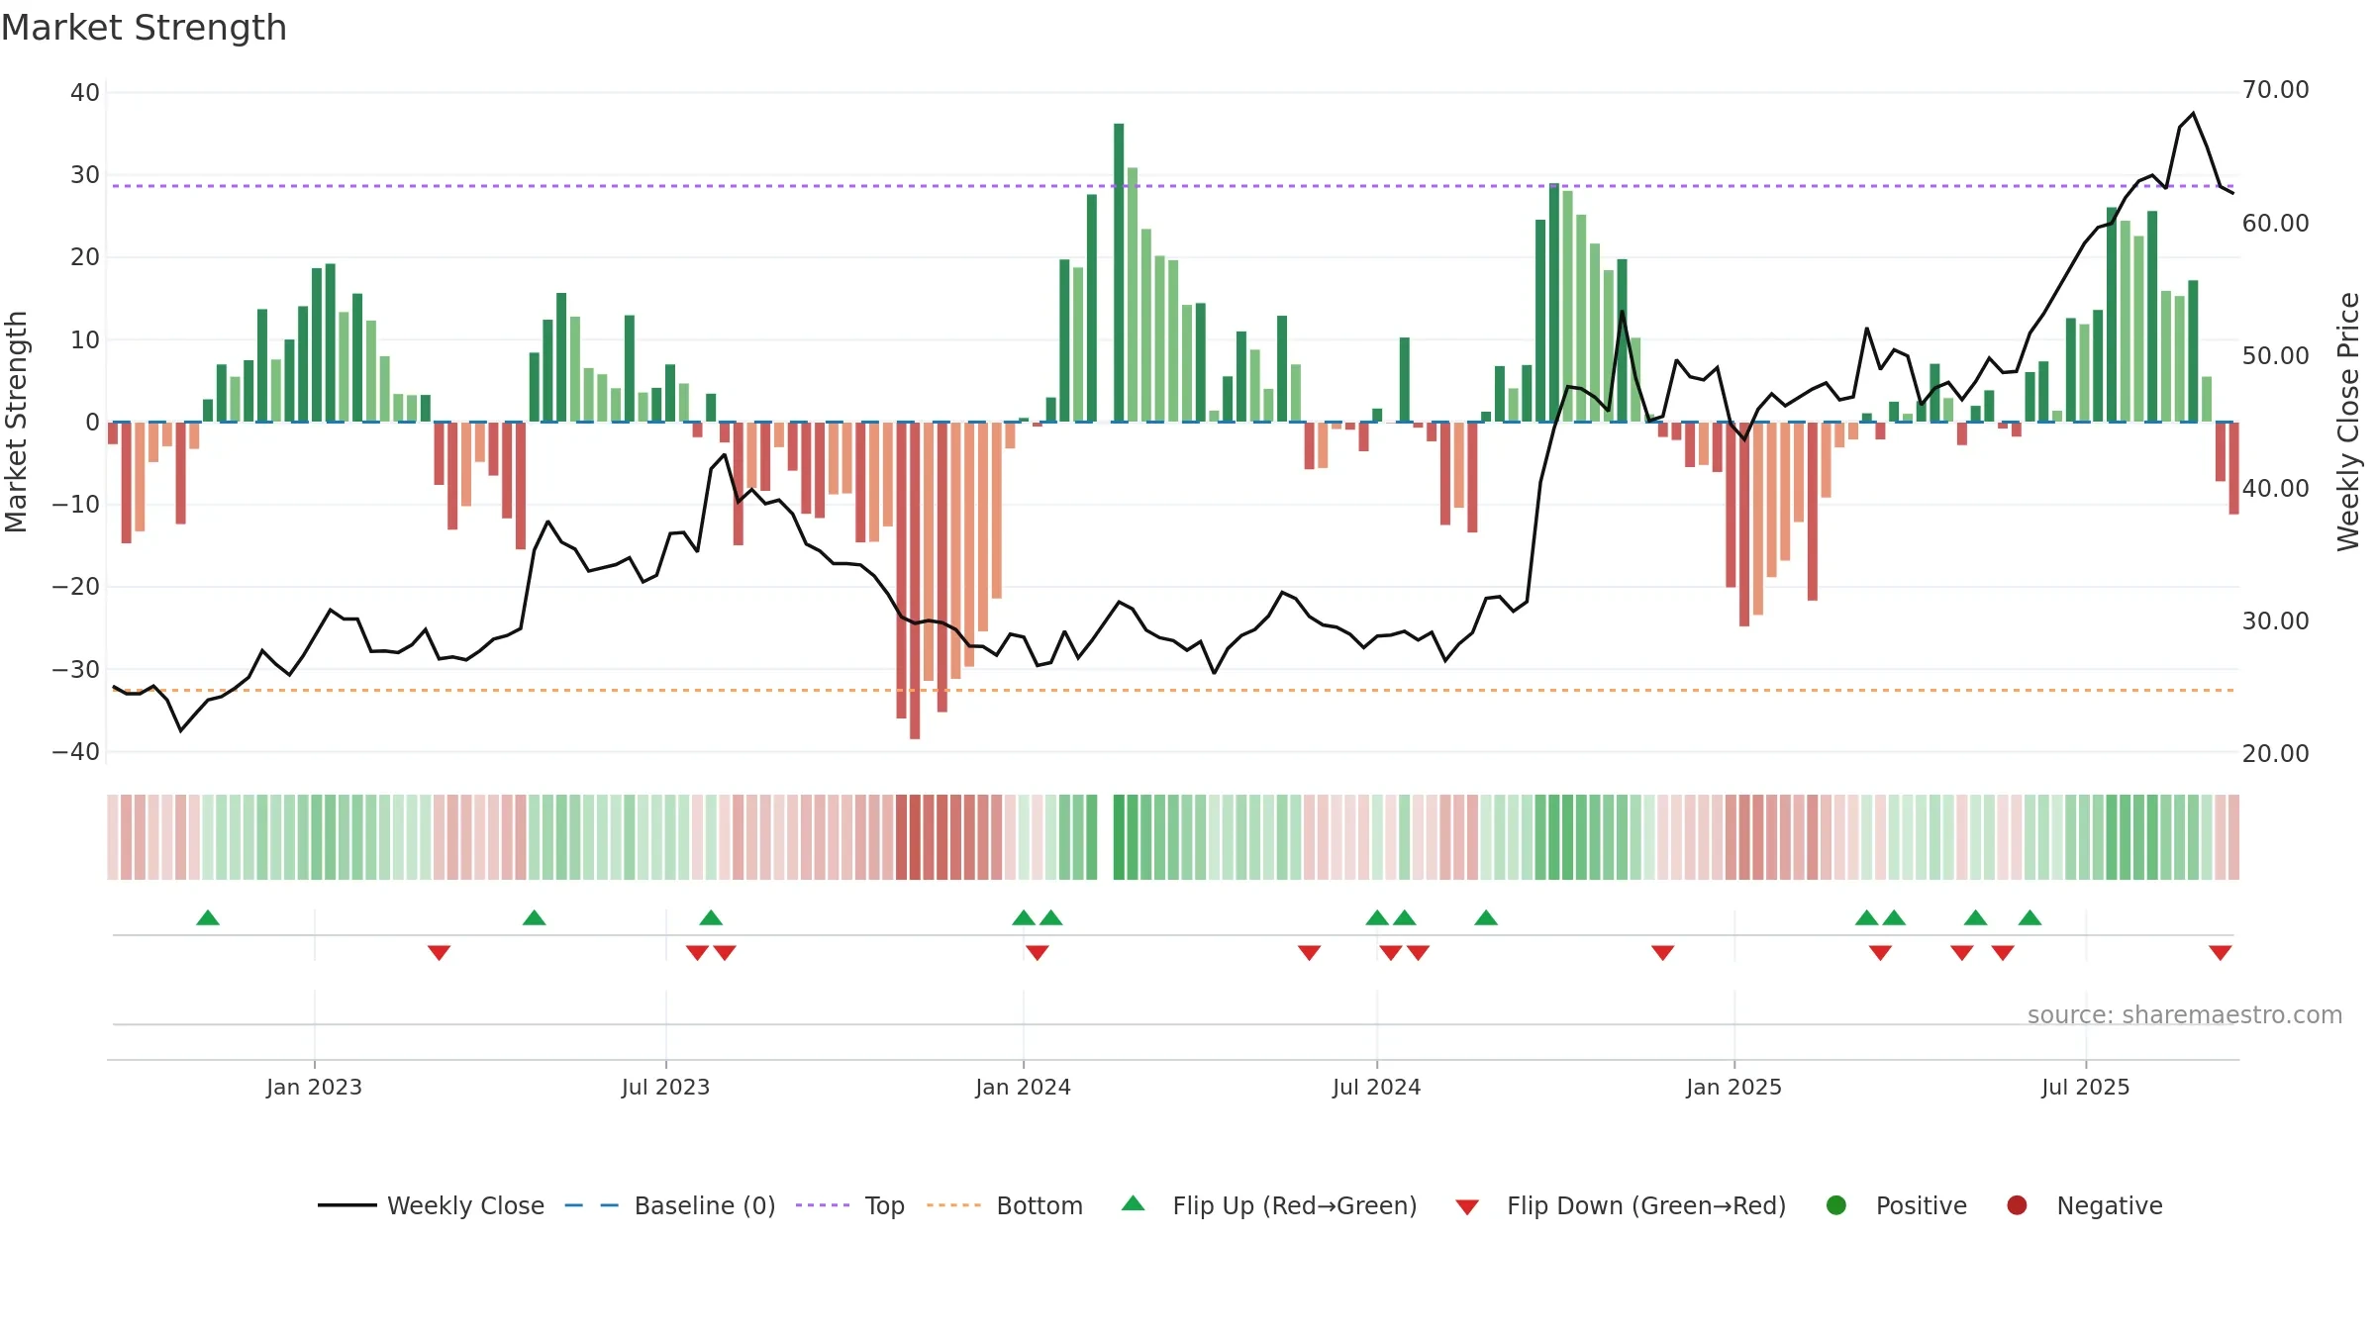Toggle Flip Down (Green→Red) legend entry
The height and width of the screenshot is (1336, 2376).
(1622, 1205)
